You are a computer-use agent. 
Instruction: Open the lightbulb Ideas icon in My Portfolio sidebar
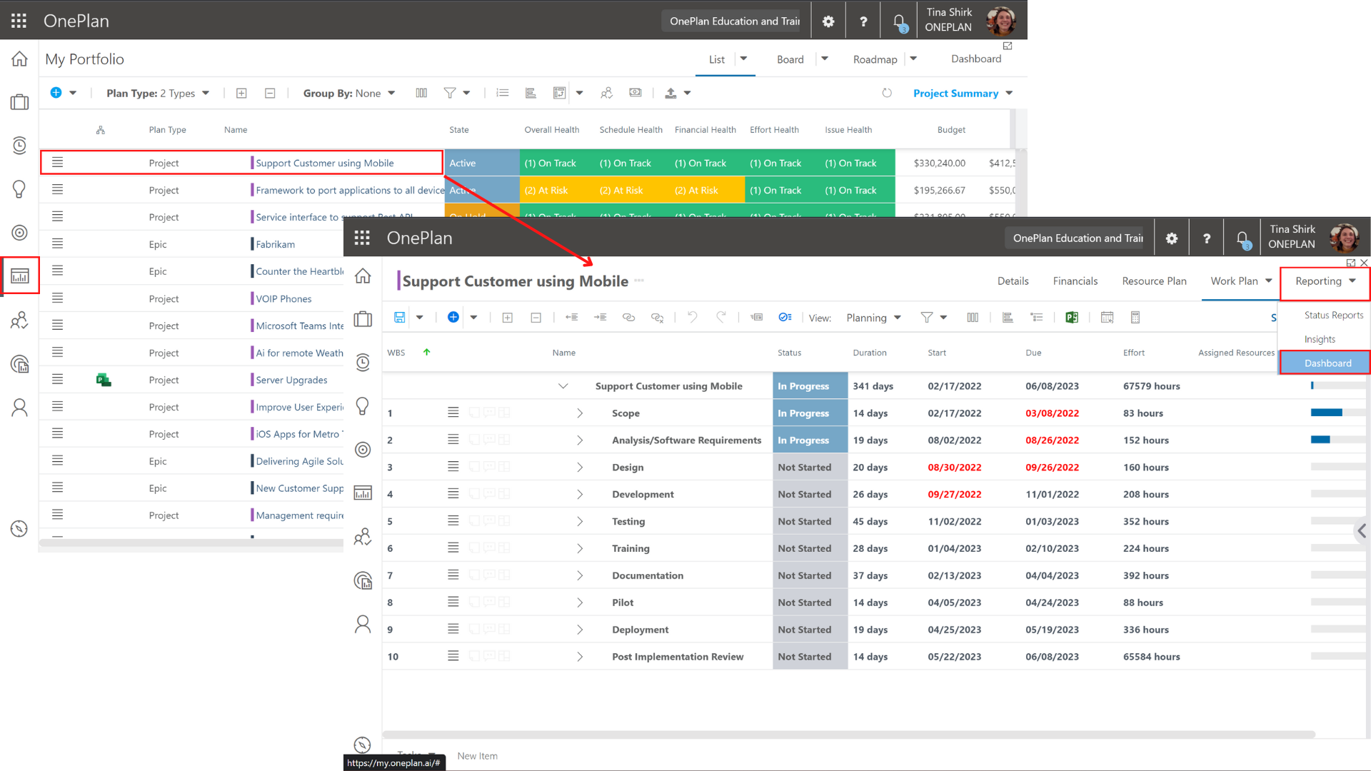click(19, 188)
